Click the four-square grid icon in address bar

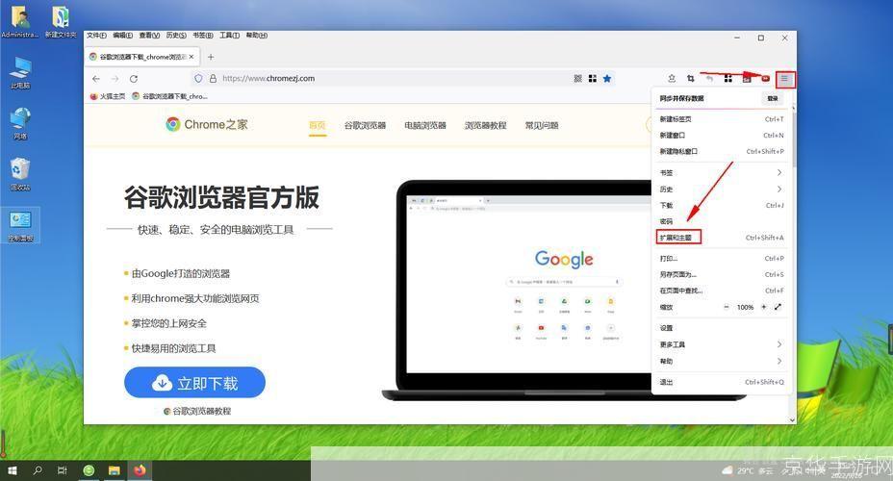[x=593, y=79]
